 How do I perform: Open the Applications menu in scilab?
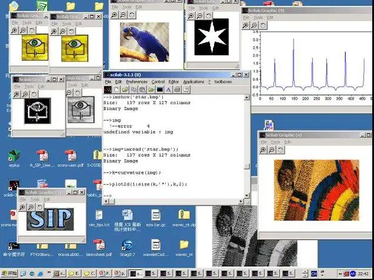click(193, 82)
